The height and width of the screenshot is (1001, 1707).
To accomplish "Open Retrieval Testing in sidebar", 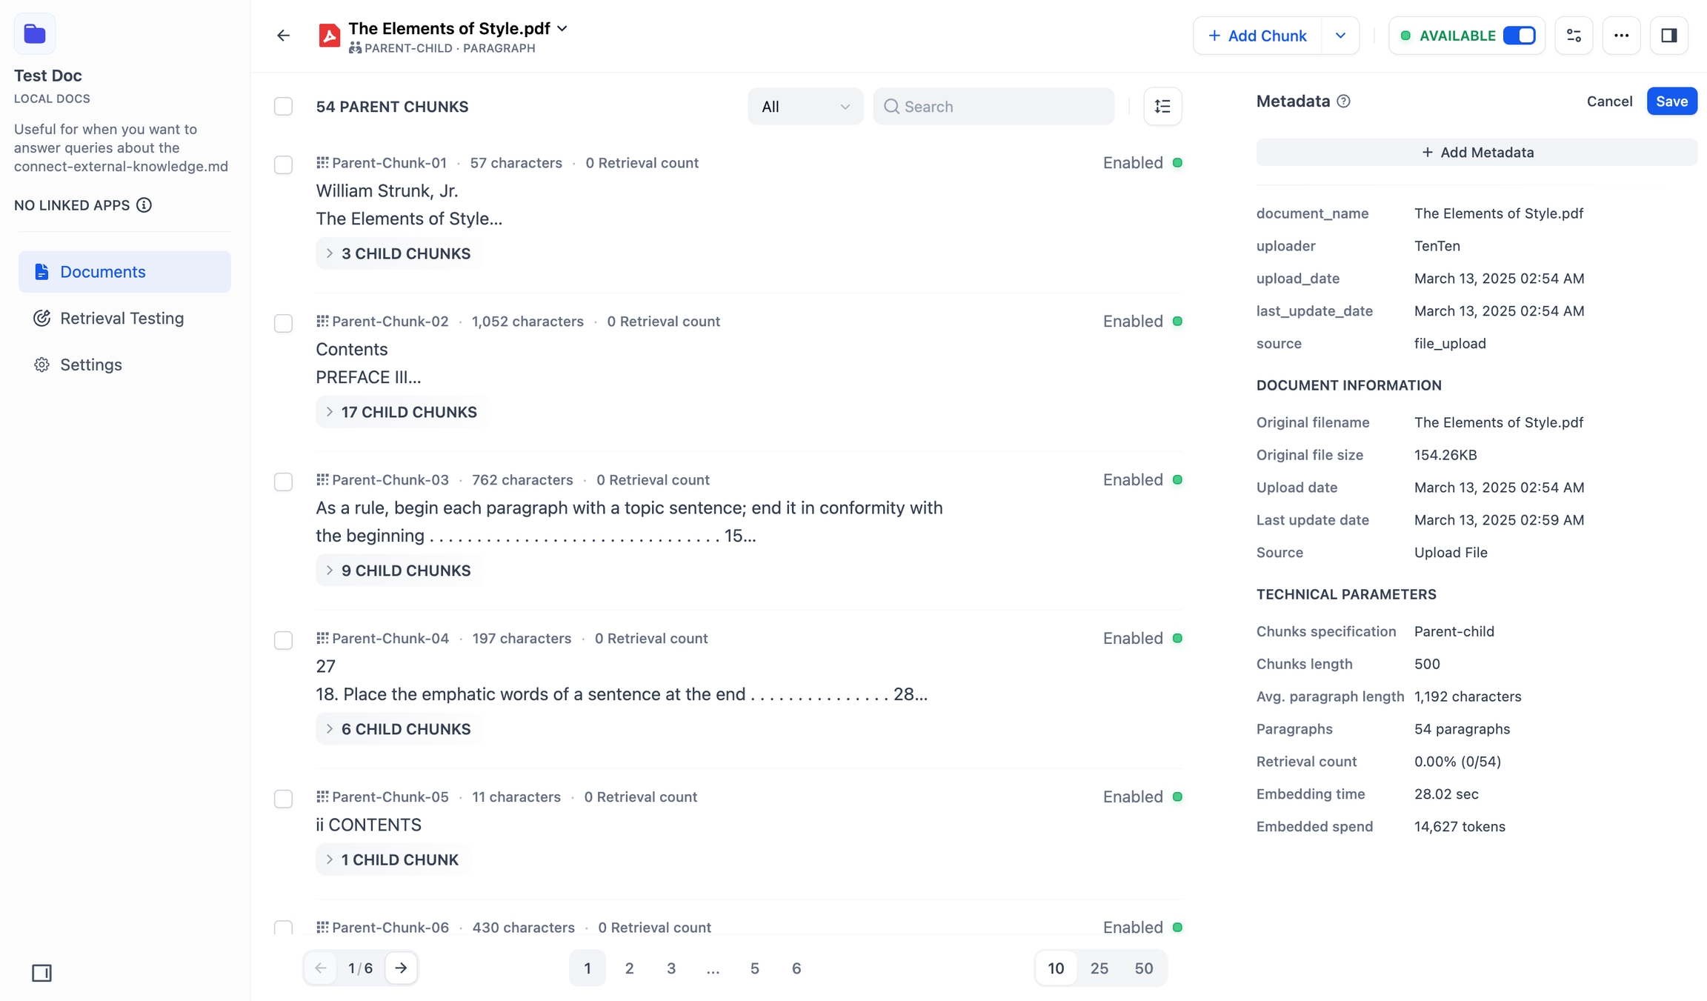I will click(122, 319).
